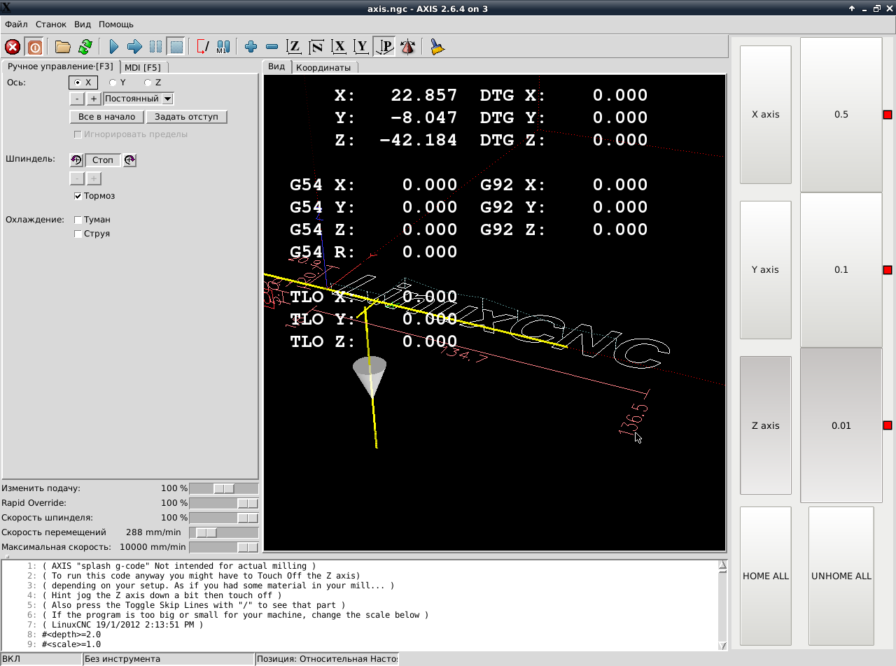Image resolution: width=896 pixels, height=666 pixels.
Task: Switch to the top Z view
Action: (294, 47)
